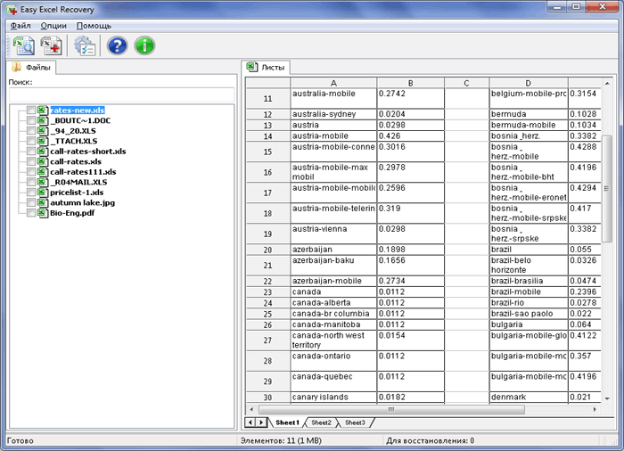The width and height of the screenshot is (624, 451).
Task: Check the box for _94_20.XLS
Action: [31, 130]
